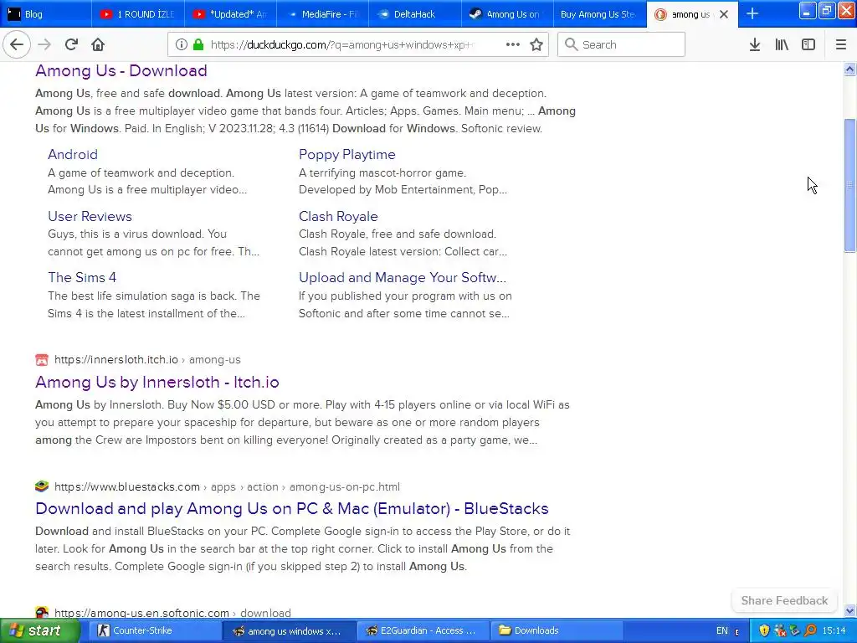Switch to Downloads folder taskbar window
The image size is (857, 643).
tap(557, 630)
